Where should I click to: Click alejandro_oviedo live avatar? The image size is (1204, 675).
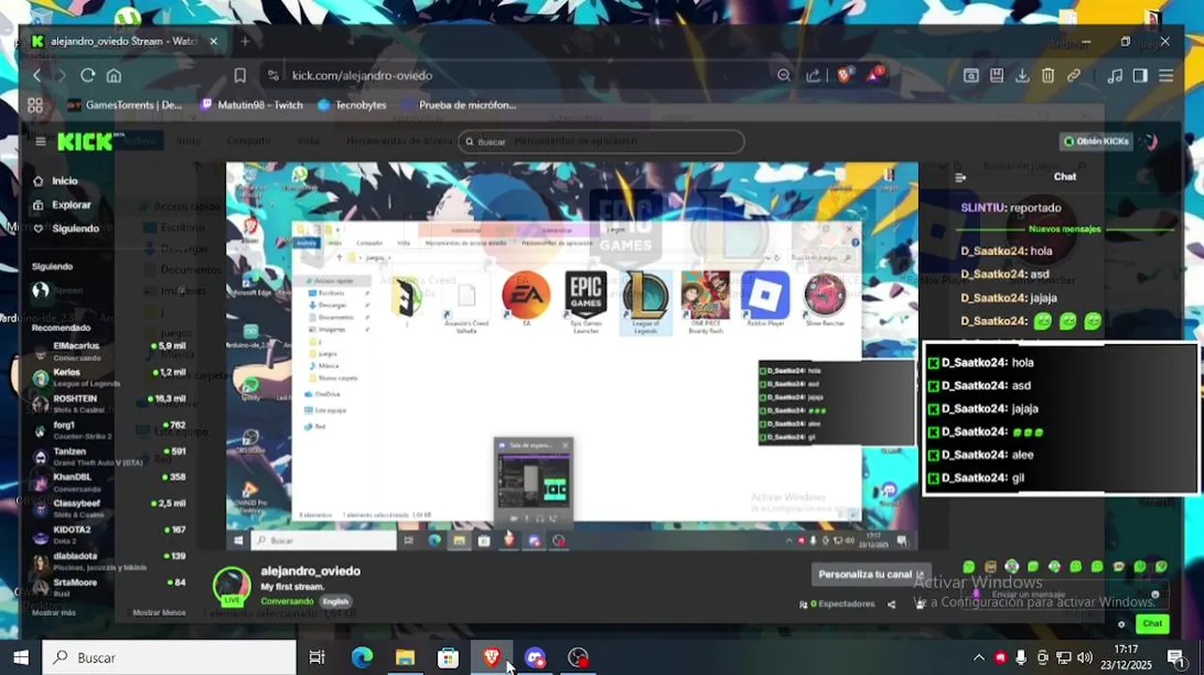pyautogui.click(x=232, y=585)
